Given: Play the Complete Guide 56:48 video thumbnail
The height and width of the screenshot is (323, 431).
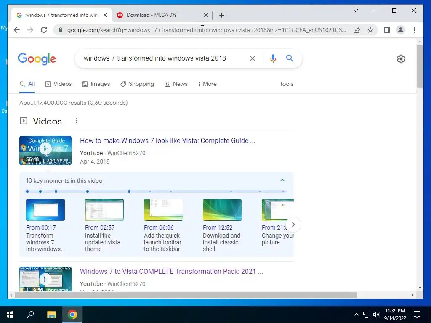Looking at the screenshot, I should [x=45, y=151].
